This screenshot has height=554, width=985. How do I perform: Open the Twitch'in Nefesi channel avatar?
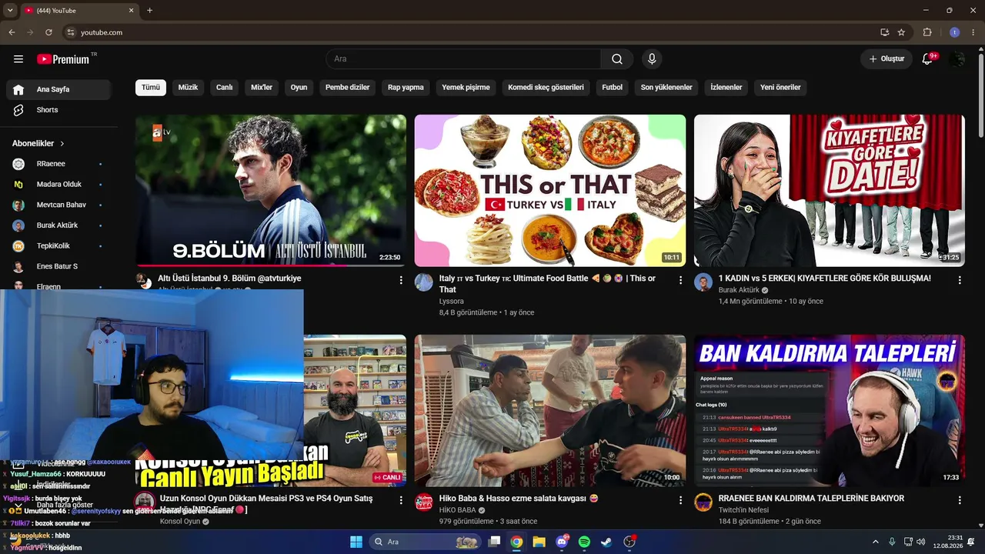click(x=703, y=502)
